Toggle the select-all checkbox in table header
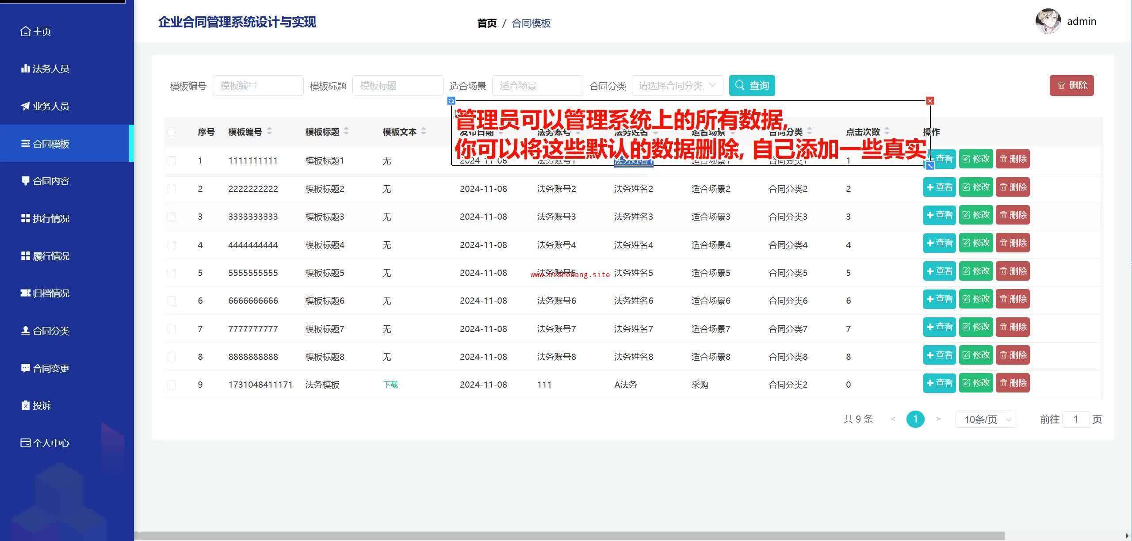The height and width of the screenshot is (541, 1132). [x=172, y=132]
